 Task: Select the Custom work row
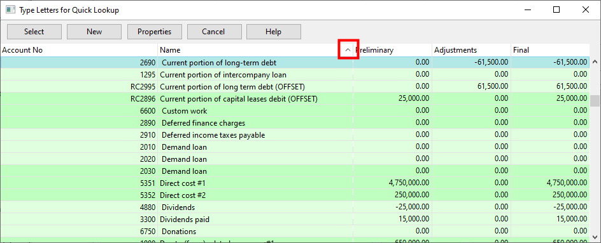pos(295,111)
